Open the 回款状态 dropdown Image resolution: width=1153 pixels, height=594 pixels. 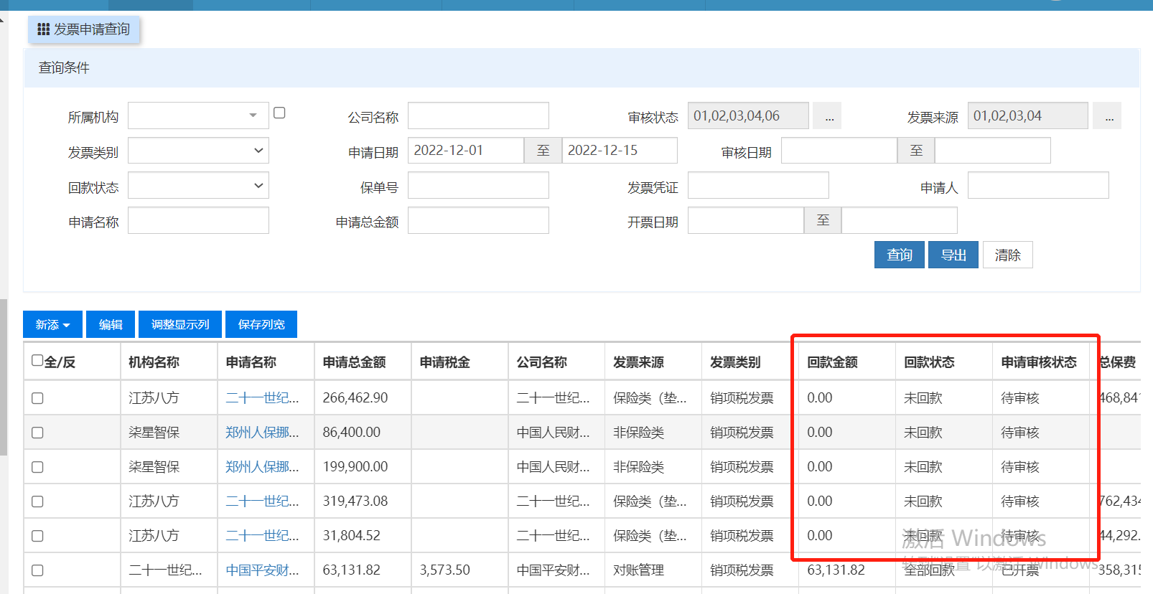pos(197,186)
